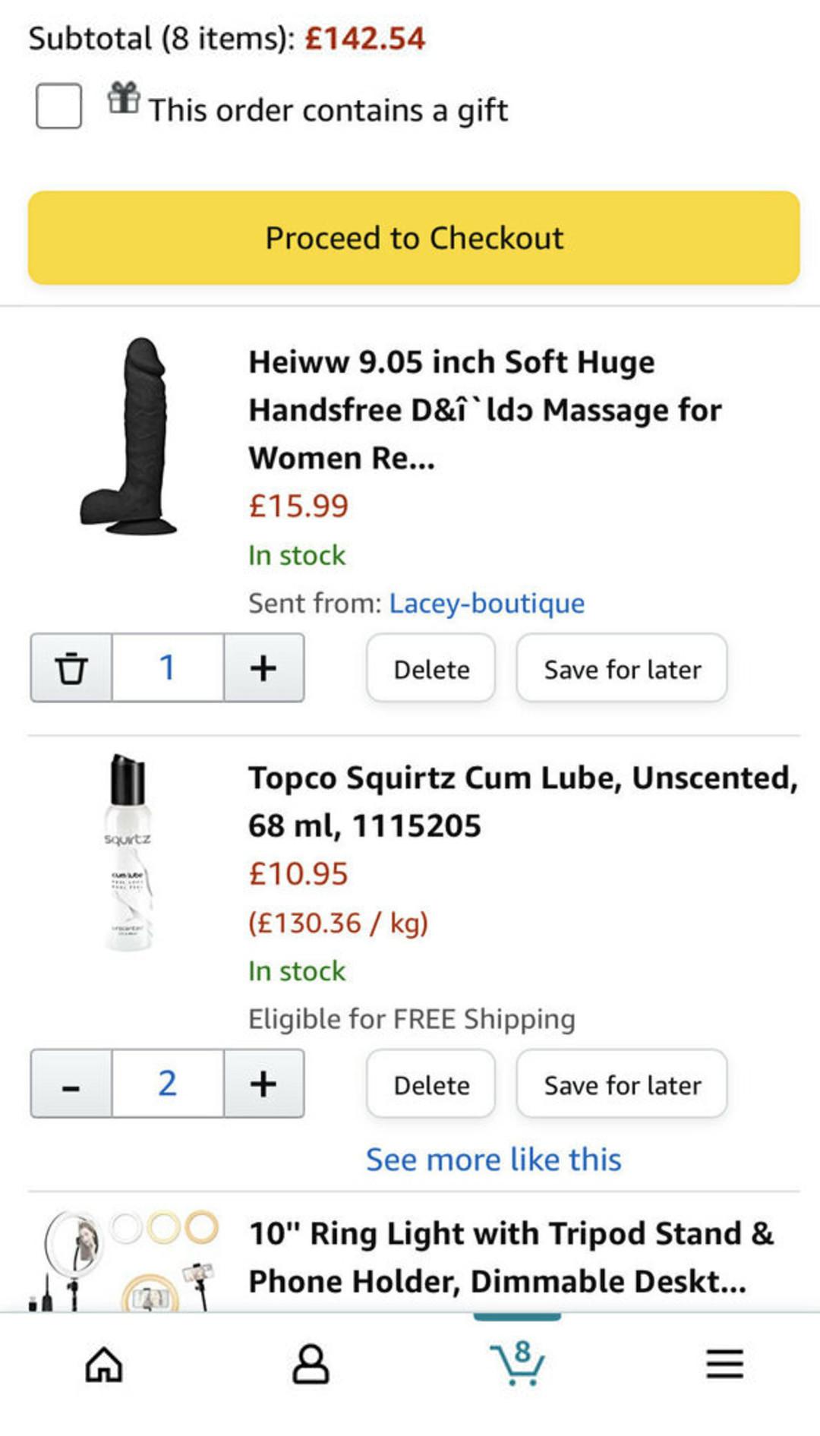Screen dimensions: 820x1436
Task: Open the account profile icon
Action: pyautogui.click(x=311, y=1364)
